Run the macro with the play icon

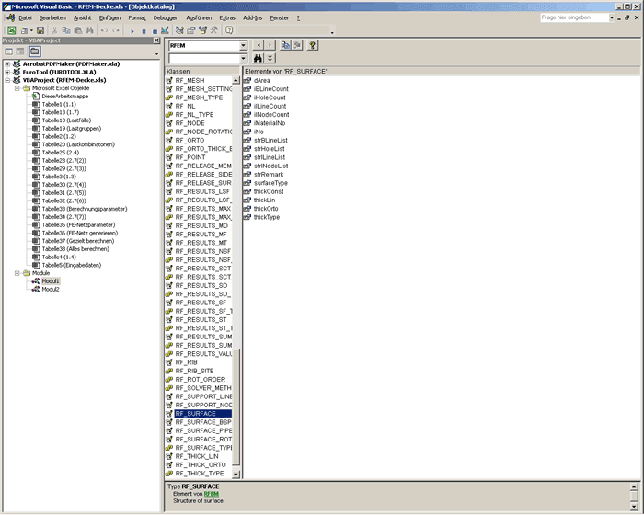132,30
